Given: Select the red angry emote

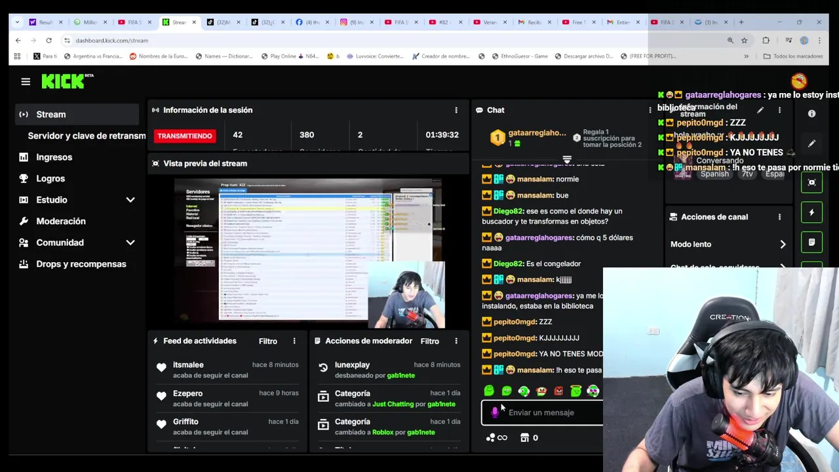Looking at the screenshot, I should tap(558, 391).
